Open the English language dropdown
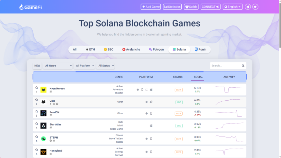Image resolution: width=281 pixels, height=158 pixels. coord(232,7)
